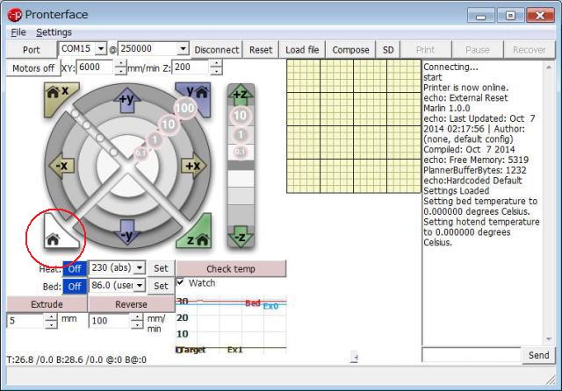Click the XY feedrate field 6000
The width and height of the screenshot is (562, 391).
point(96,68)
